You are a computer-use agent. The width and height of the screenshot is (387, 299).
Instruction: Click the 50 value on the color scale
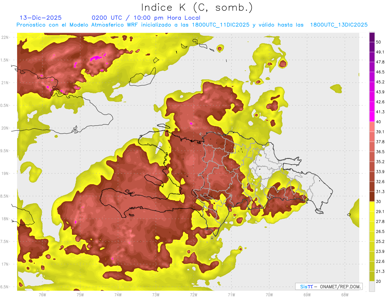(x=379, y=42)
